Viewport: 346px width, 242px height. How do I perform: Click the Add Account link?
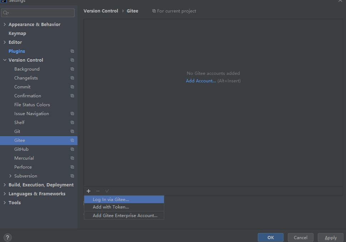201,81
